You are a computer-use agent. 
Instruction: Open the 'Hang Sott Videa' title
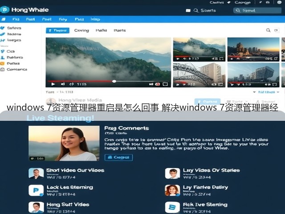[x=68, y=205]
